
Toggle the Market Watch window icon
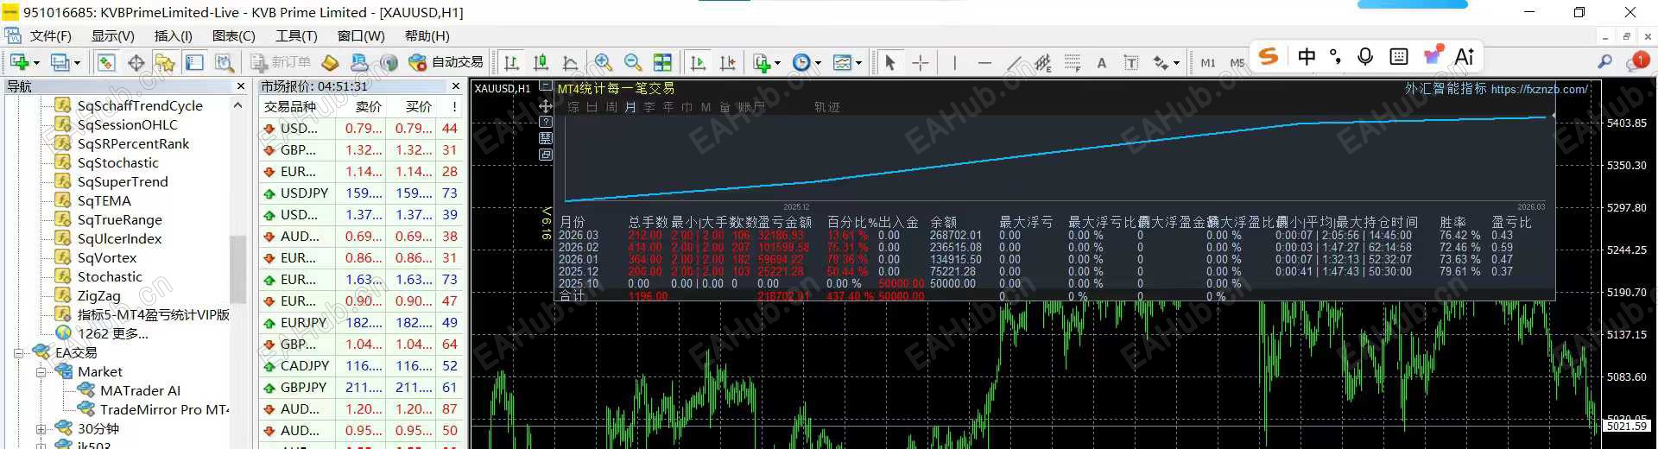coord(106,62)
